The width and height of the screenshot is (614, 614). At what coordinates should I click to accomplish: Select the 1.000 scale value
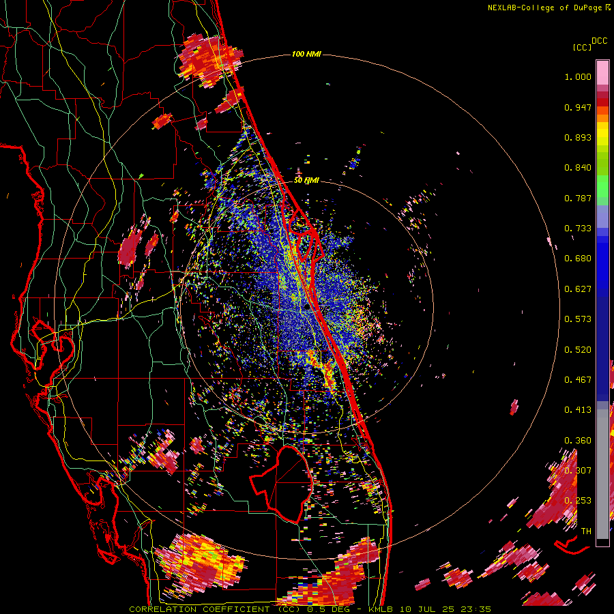[x=578, y=76]
